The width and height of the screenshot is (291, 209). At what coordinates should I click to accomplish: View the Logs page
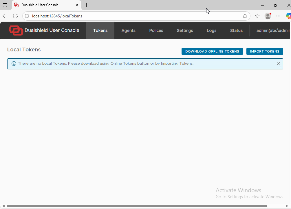[x=211, y=30]
